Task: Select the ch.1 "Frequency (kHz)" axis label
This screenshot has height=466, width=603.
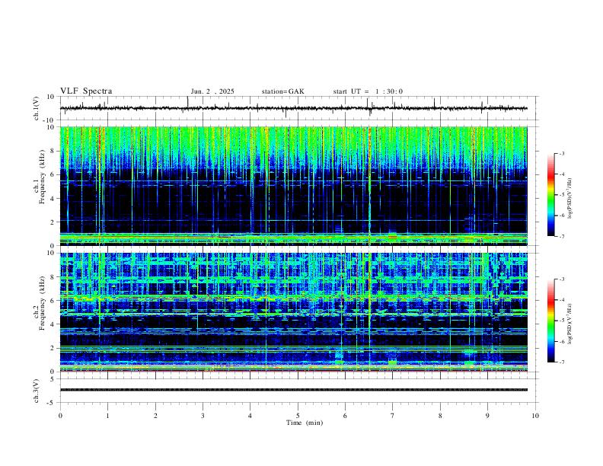Action: coord(43,176)
